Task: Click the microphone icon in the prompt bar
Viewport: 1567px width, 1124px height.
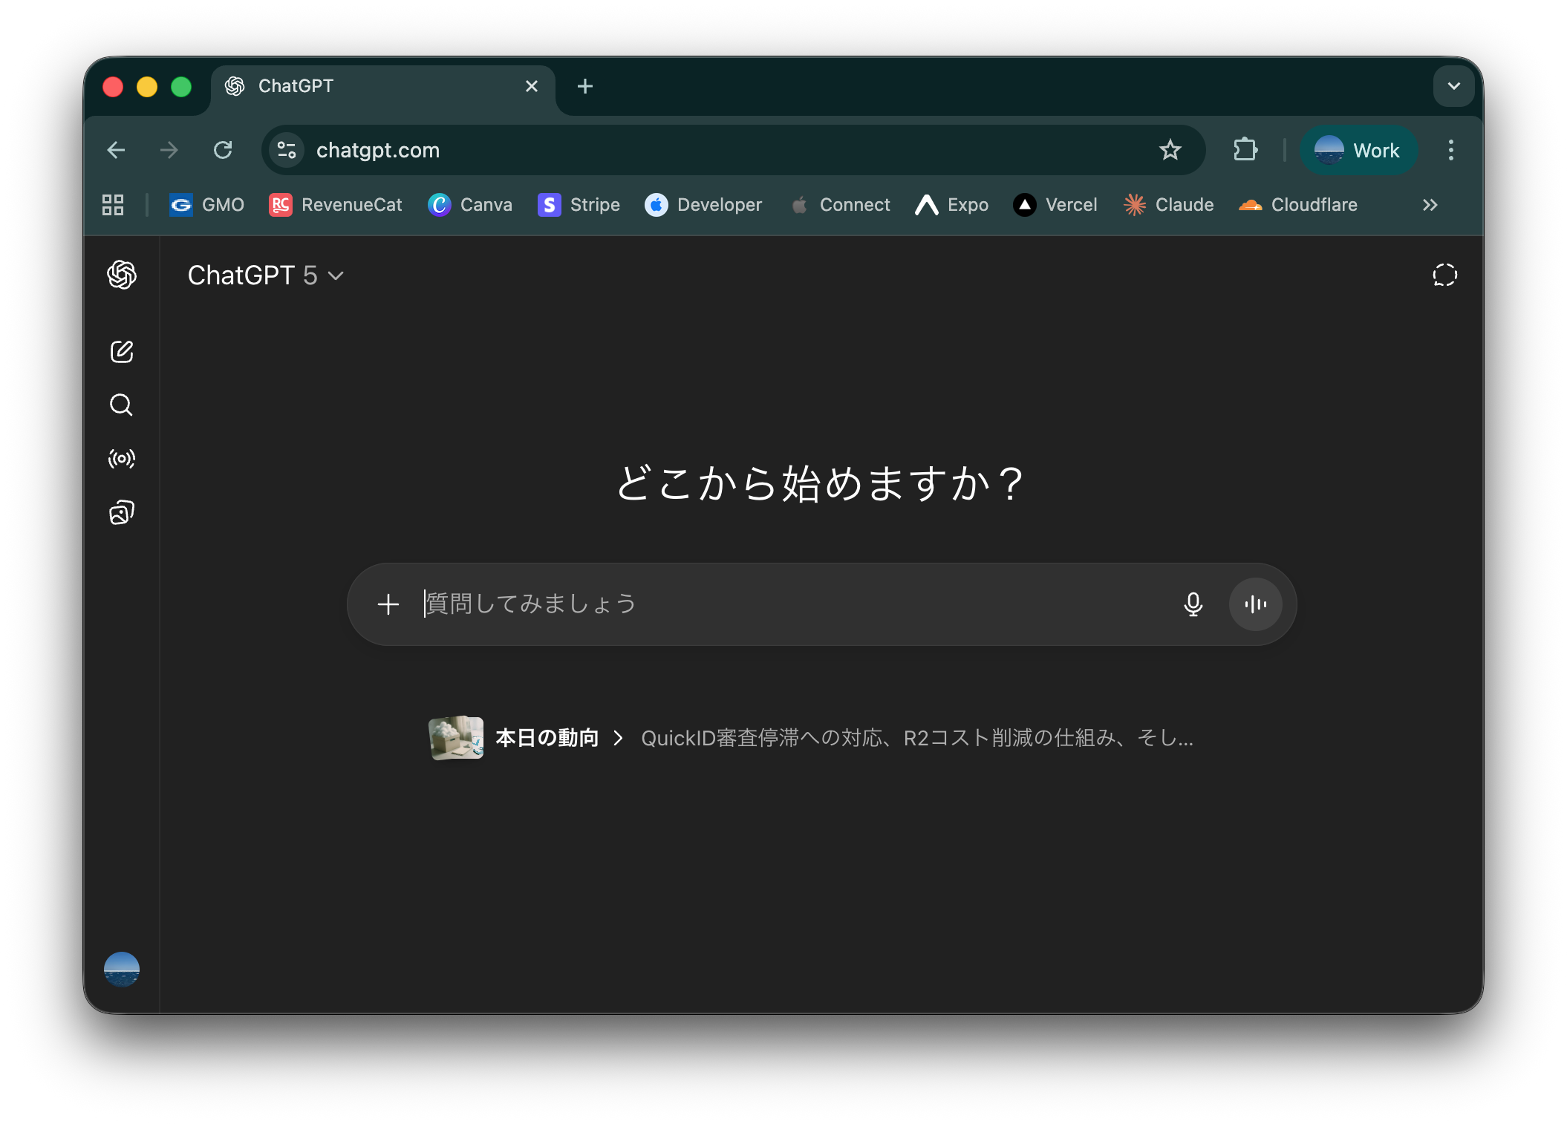Action: (1193, 604)
